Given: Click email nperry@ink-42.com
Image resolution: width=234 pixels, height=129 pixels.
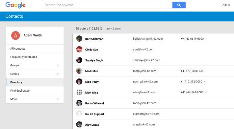Looking at the screenshot, I should [x=145, y=81].
